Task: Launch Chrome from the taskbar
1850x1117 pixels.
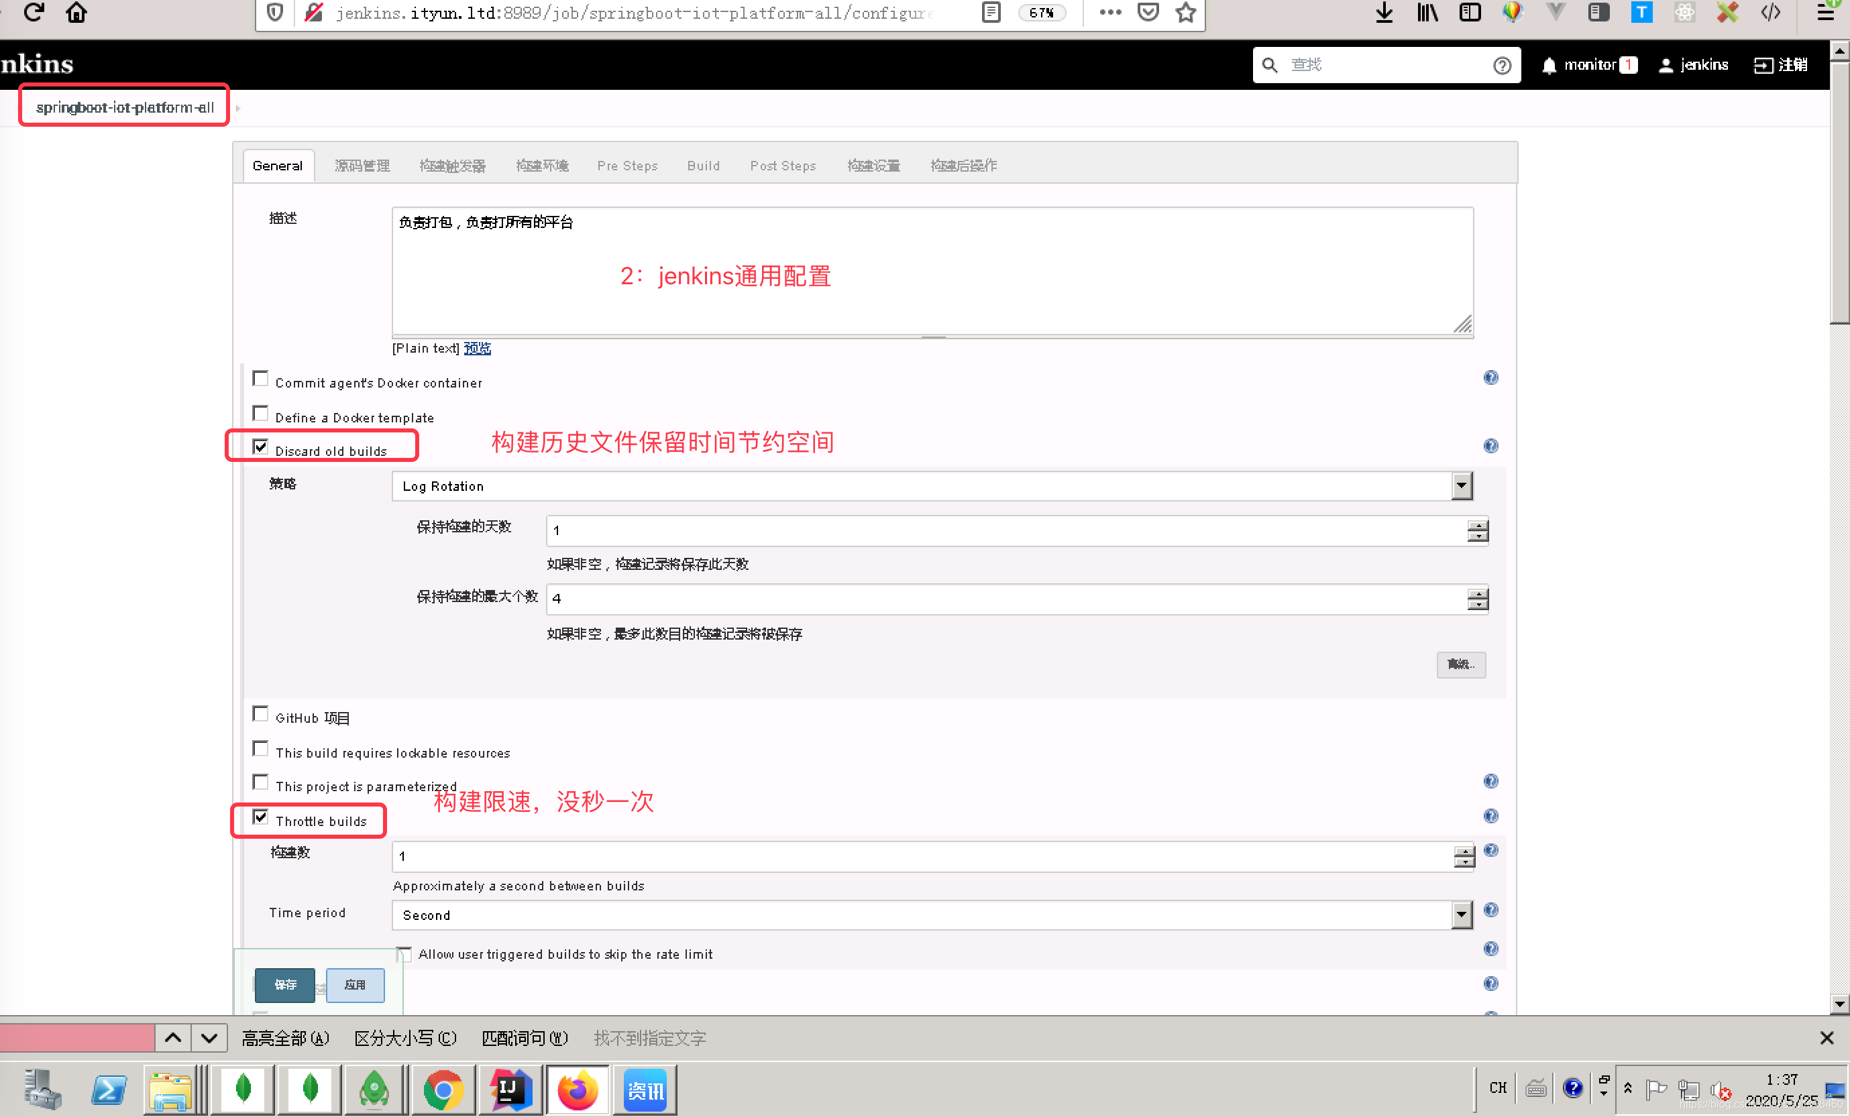Action: 443,1090
